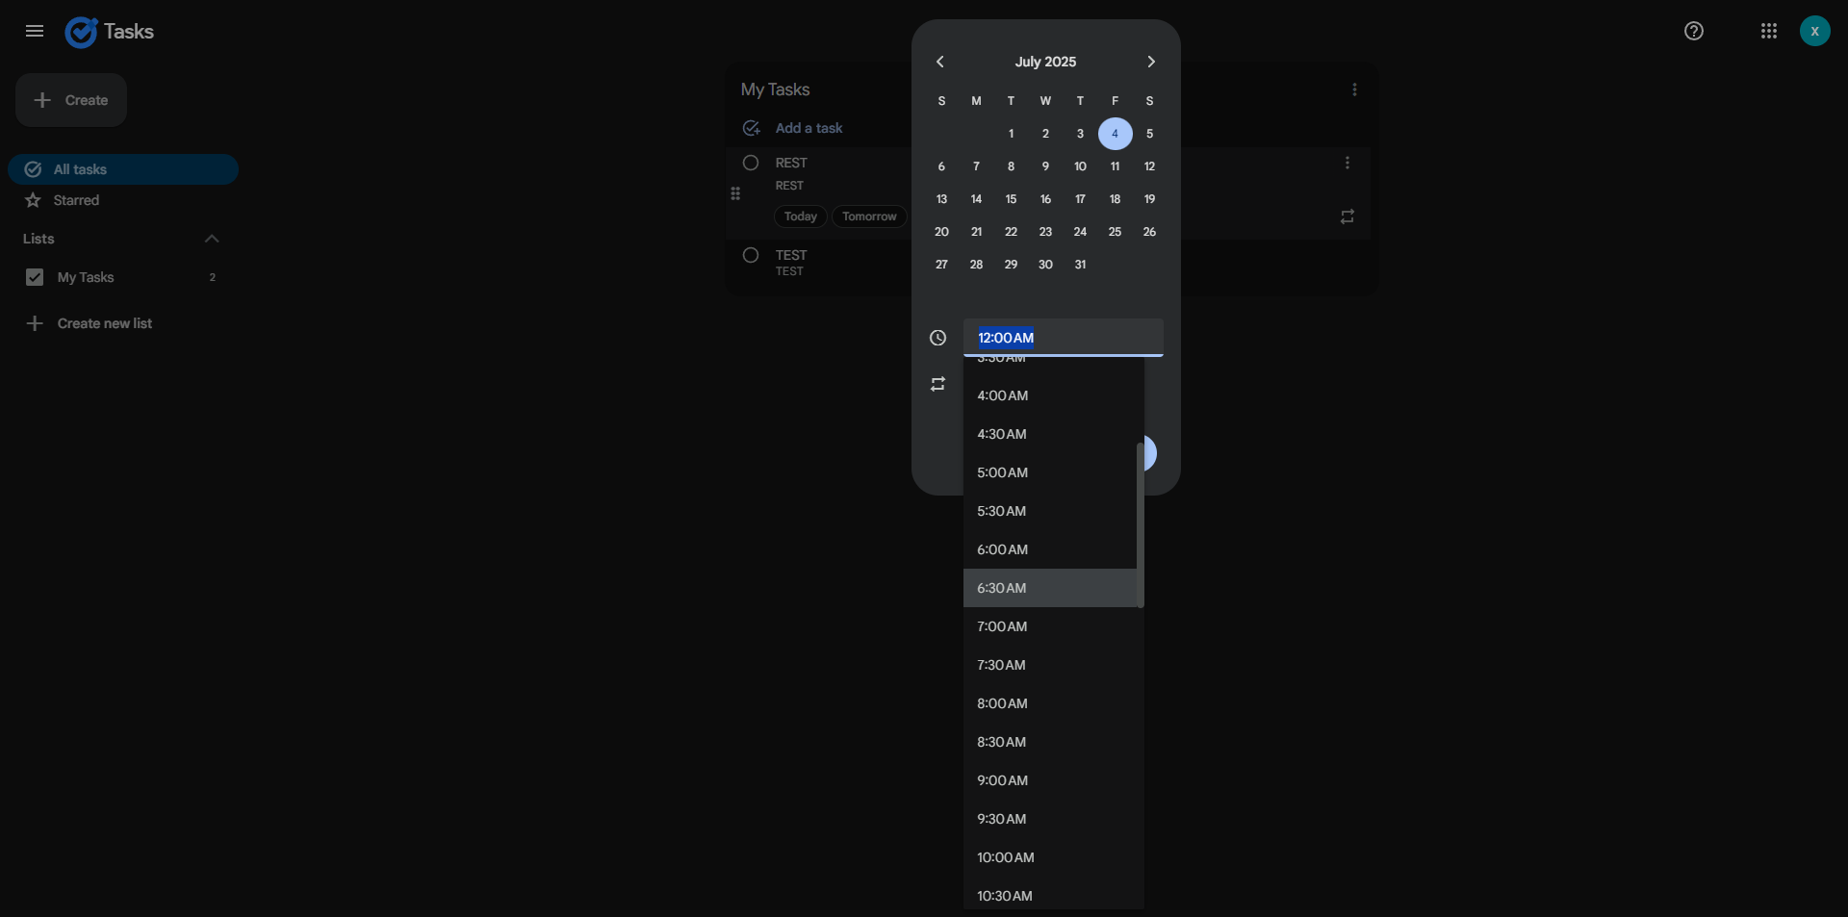Select 6:30 AM from time list

(x=1050, y=588)
